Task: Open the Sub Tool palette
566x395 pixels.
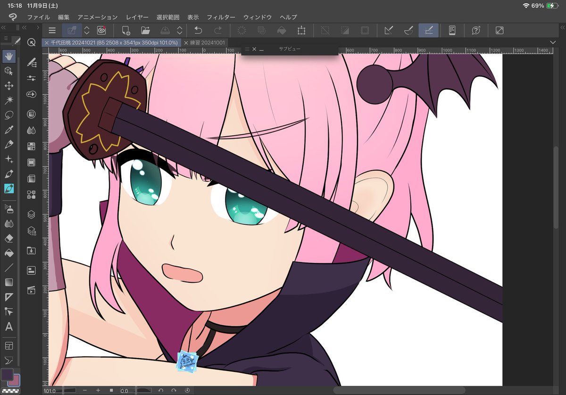Action: tap(32, 62)
